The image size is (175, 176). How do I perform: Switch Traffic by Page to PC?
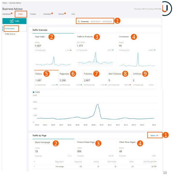157,136
